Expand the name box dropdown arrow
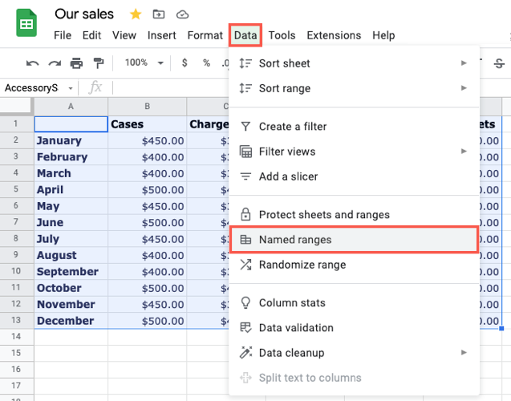Image resolution: width=511 pixels, height=401 pixels. (x=71, y=88)
